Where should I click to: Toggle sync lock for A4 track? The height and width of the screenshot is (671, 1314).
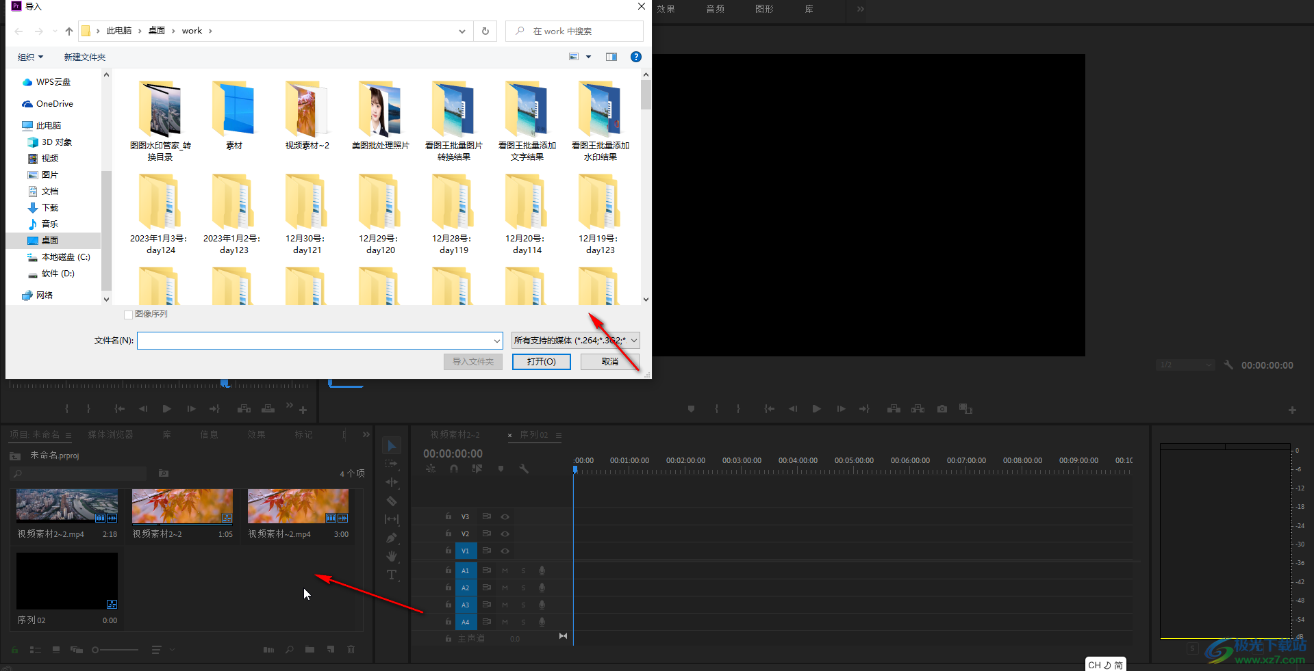click(x=487, y=622)
